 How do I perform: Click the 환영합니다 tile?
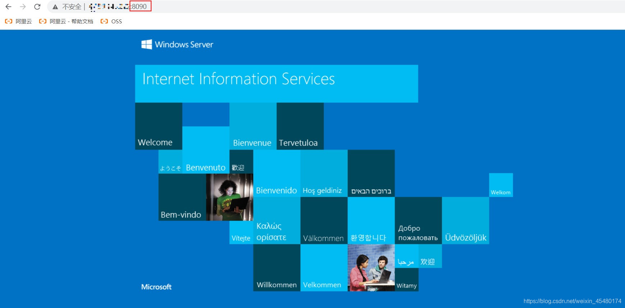pos(371,221)
